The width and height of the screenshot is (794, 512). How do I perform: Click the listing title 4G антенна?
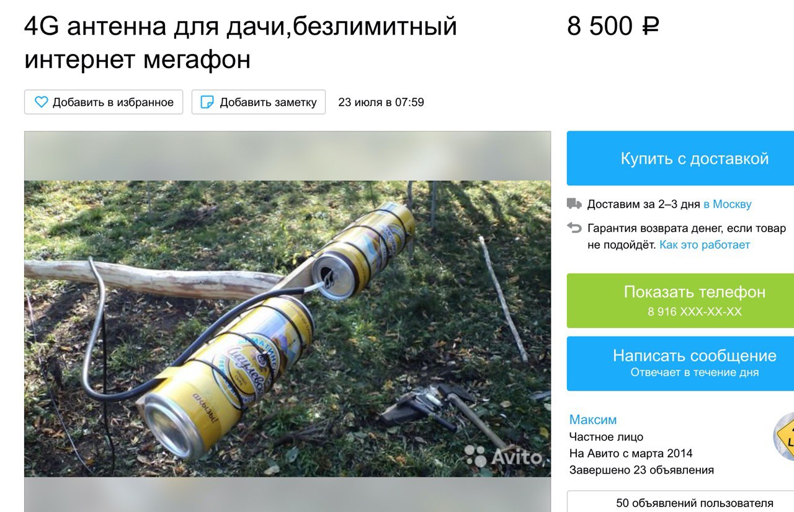pyautogui.click(x=241, y=43)
